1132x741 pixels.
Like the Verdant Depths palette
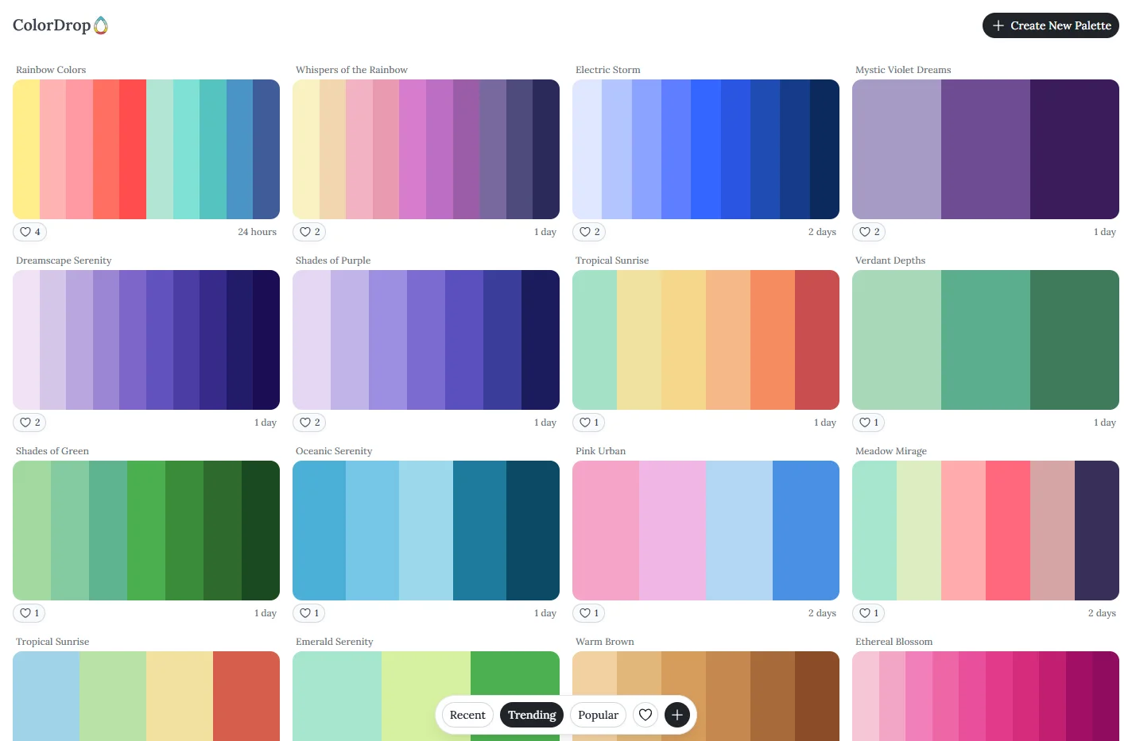[x=869, y=423]
